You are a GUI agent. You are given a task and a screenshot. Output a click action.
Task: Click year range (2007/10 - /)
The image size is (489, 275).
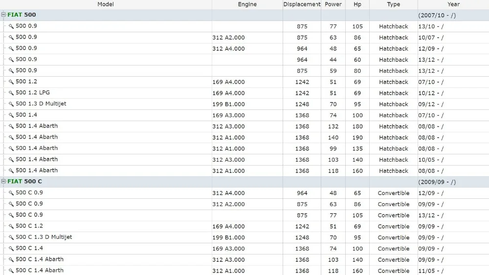[x=437, y=15]
